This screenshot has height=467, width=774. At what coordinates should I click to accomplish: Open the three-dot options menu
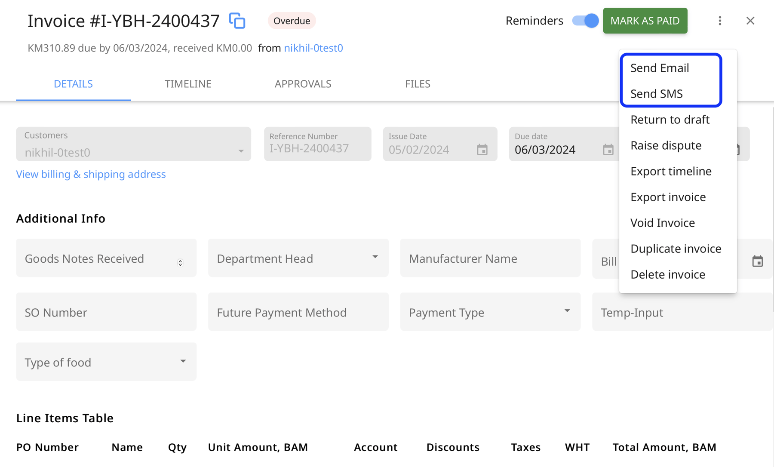coord(720,20)
